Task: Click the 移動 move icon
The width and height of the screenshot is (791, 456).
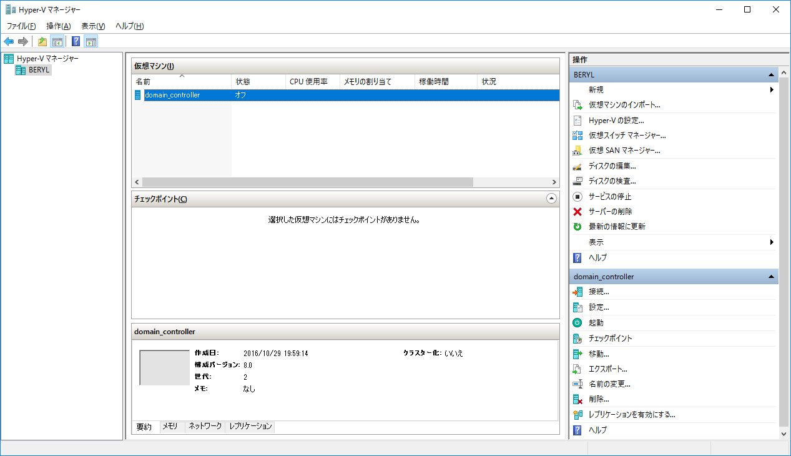Action: click(x=577, y=354)
